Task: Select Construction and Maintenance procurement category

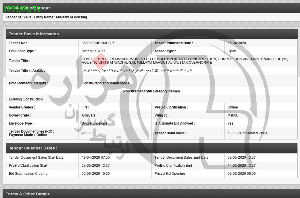Action: pyautogui.click(x=105, y=83)
